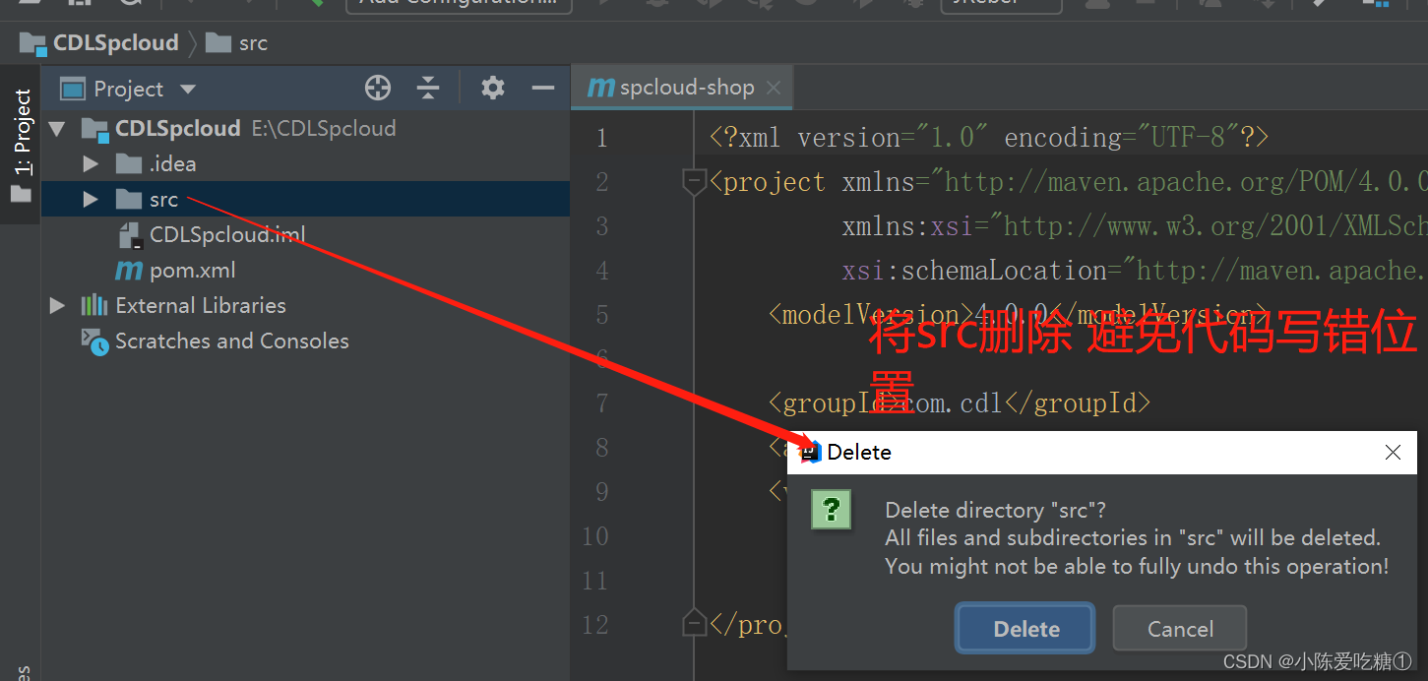1428x681 pixels.
Task: Click the modelVersion 4.0.0 line
Action: pyautogui.click(x=1019, y=315)
